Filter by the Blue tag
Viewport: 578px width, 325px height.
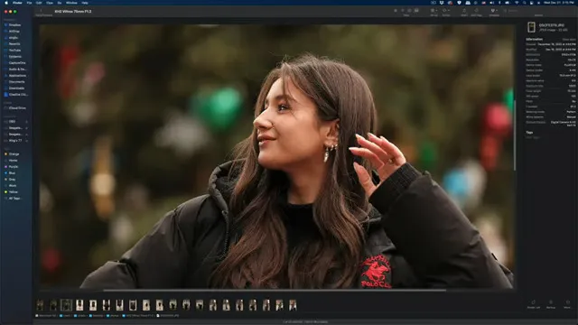tap(12, 172)
